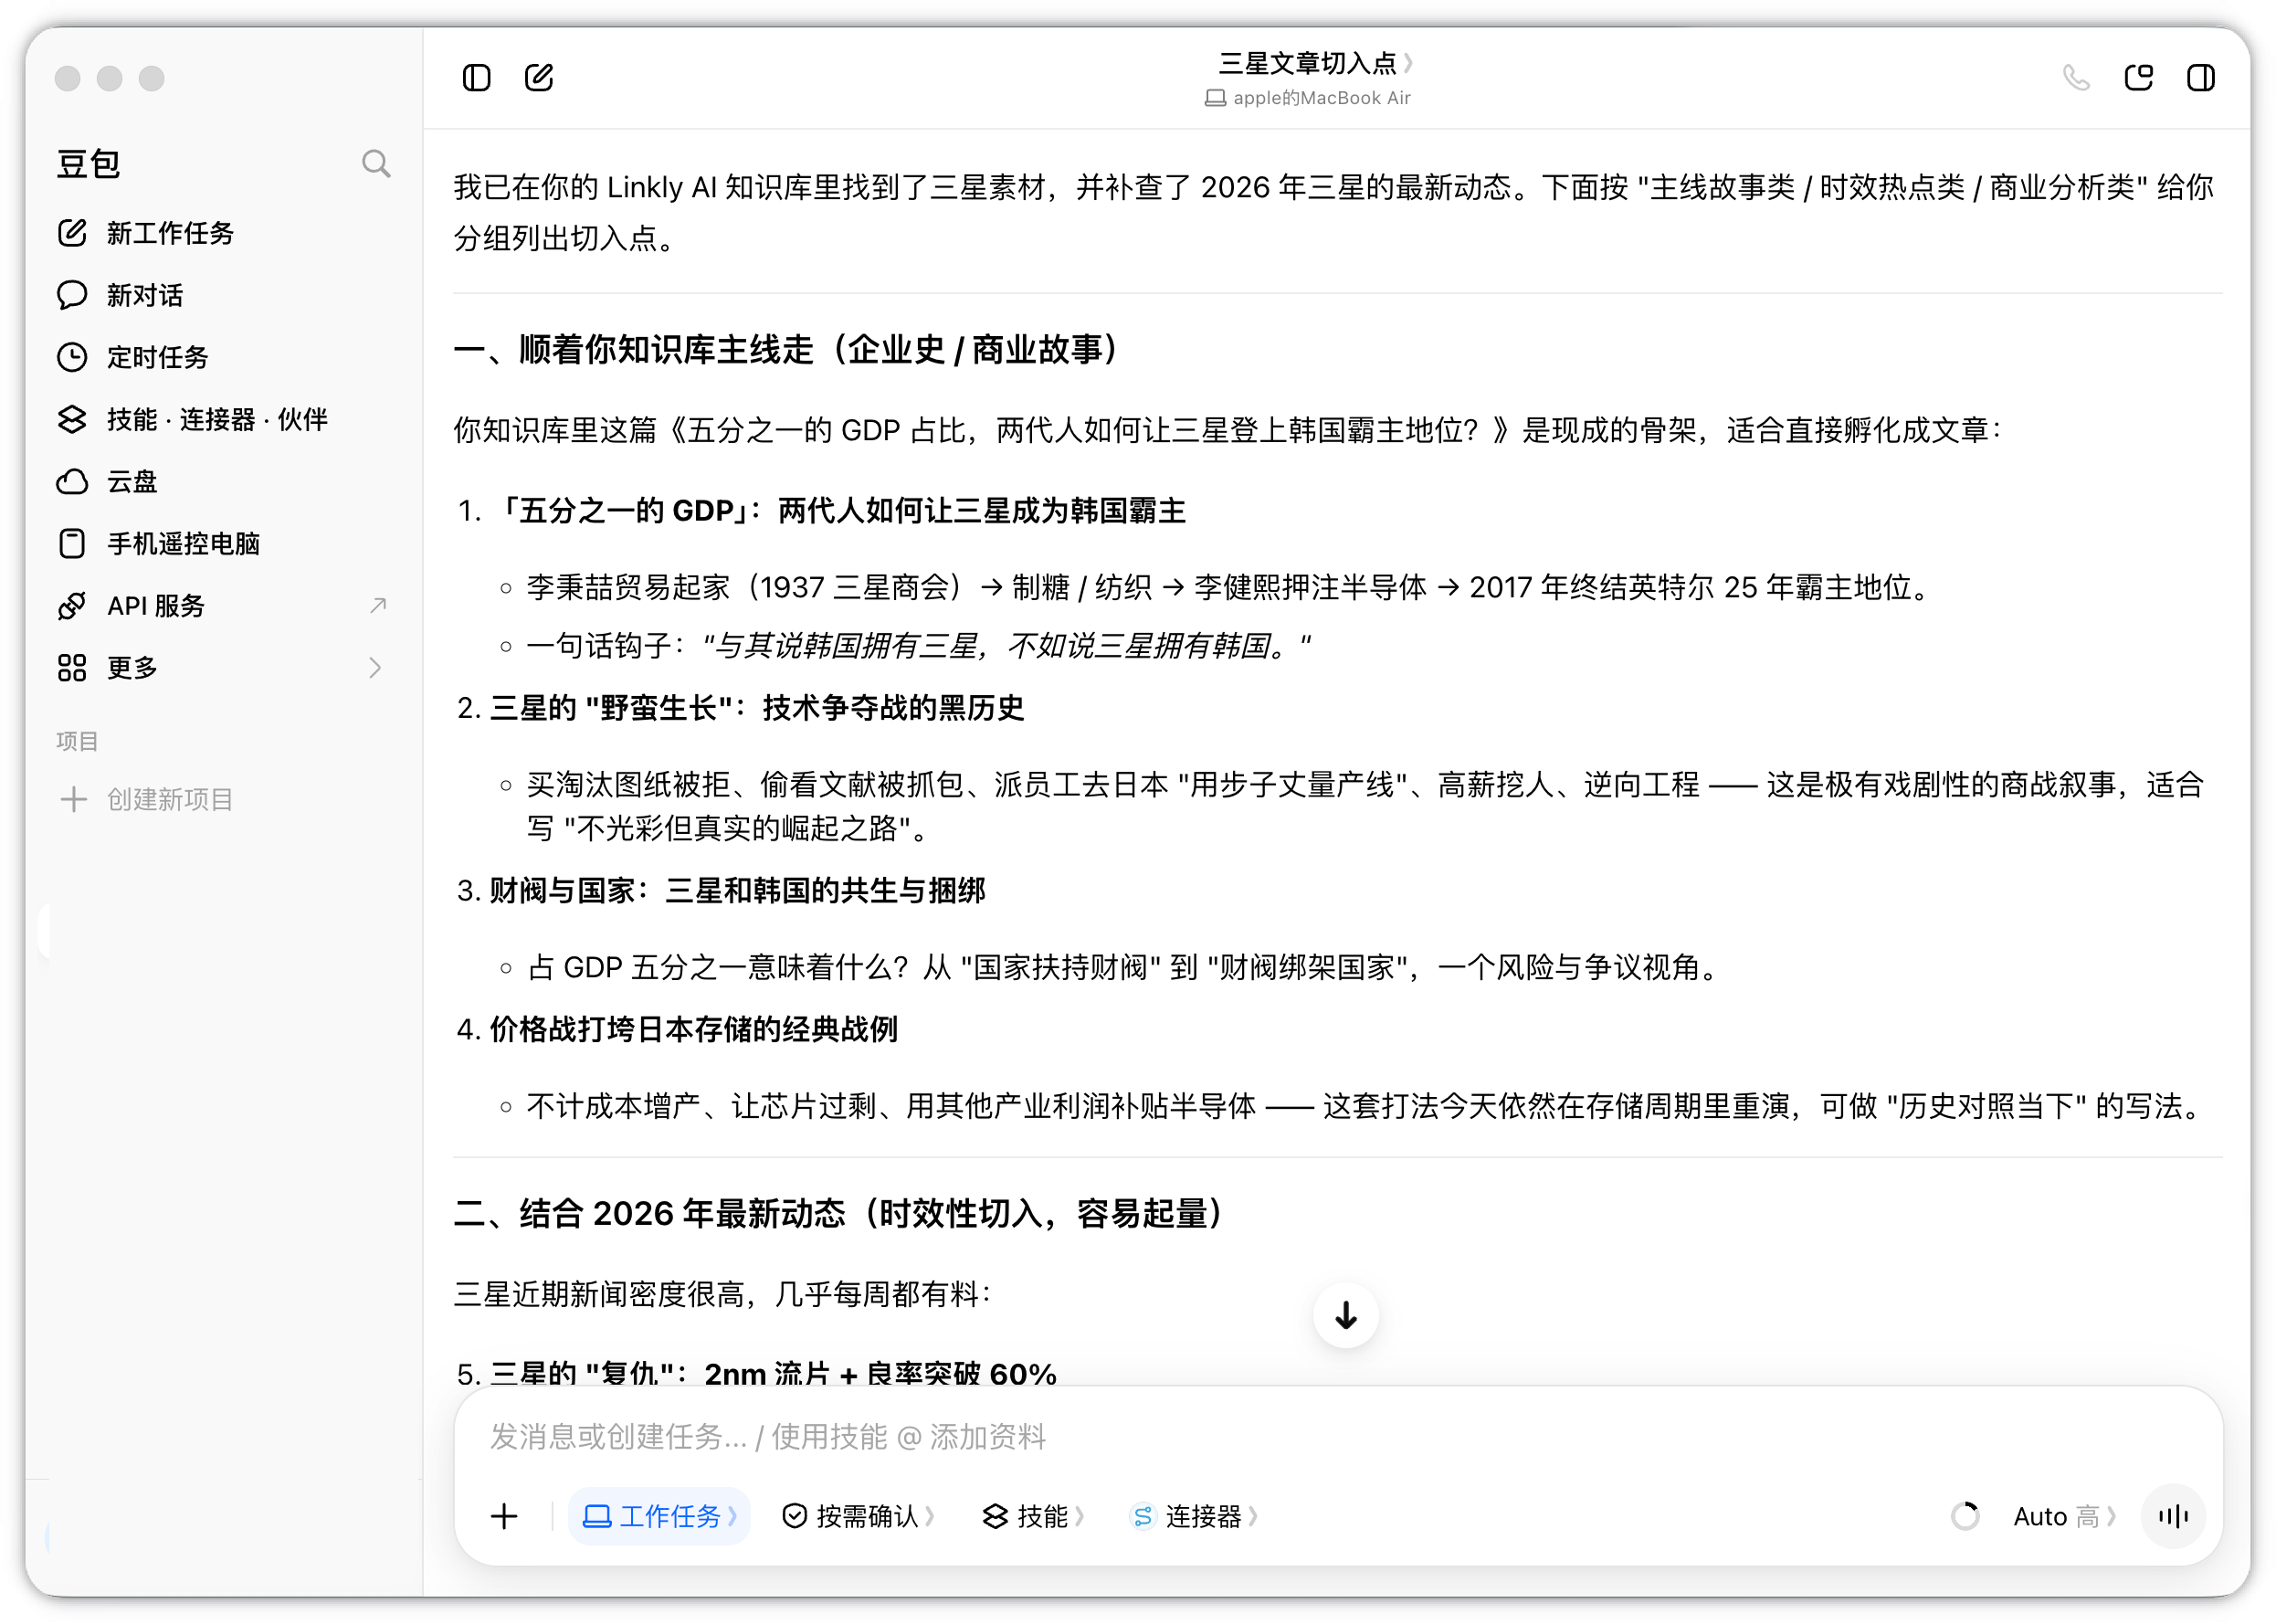Toggle the 工作任务 mode chip
This screenshot has width=2276, height=1624.
[x=659, y=1517]
